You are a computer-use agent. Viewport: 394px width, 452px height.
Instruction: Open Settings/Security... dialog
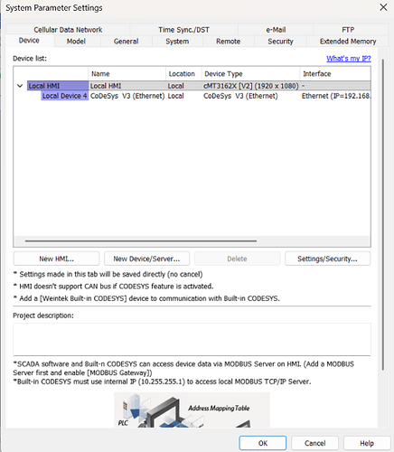(327, 259)
